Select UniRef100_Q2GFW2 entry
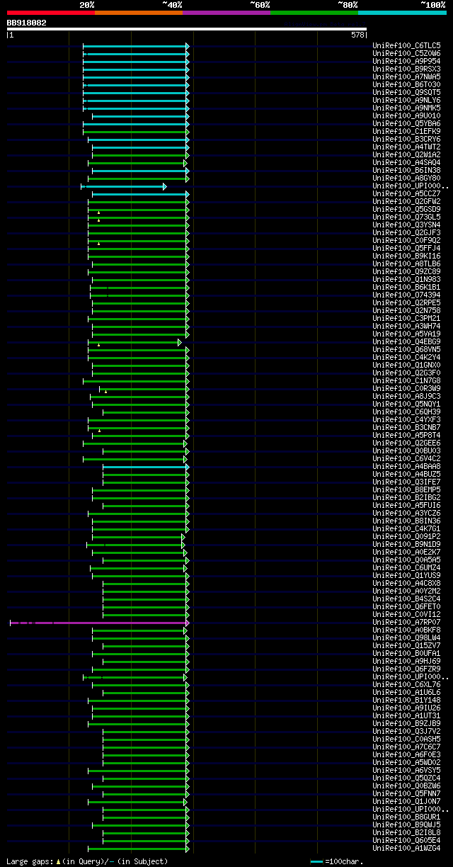Image resolution: width=453 pixels, height=867 pixels. coord(406,202)
